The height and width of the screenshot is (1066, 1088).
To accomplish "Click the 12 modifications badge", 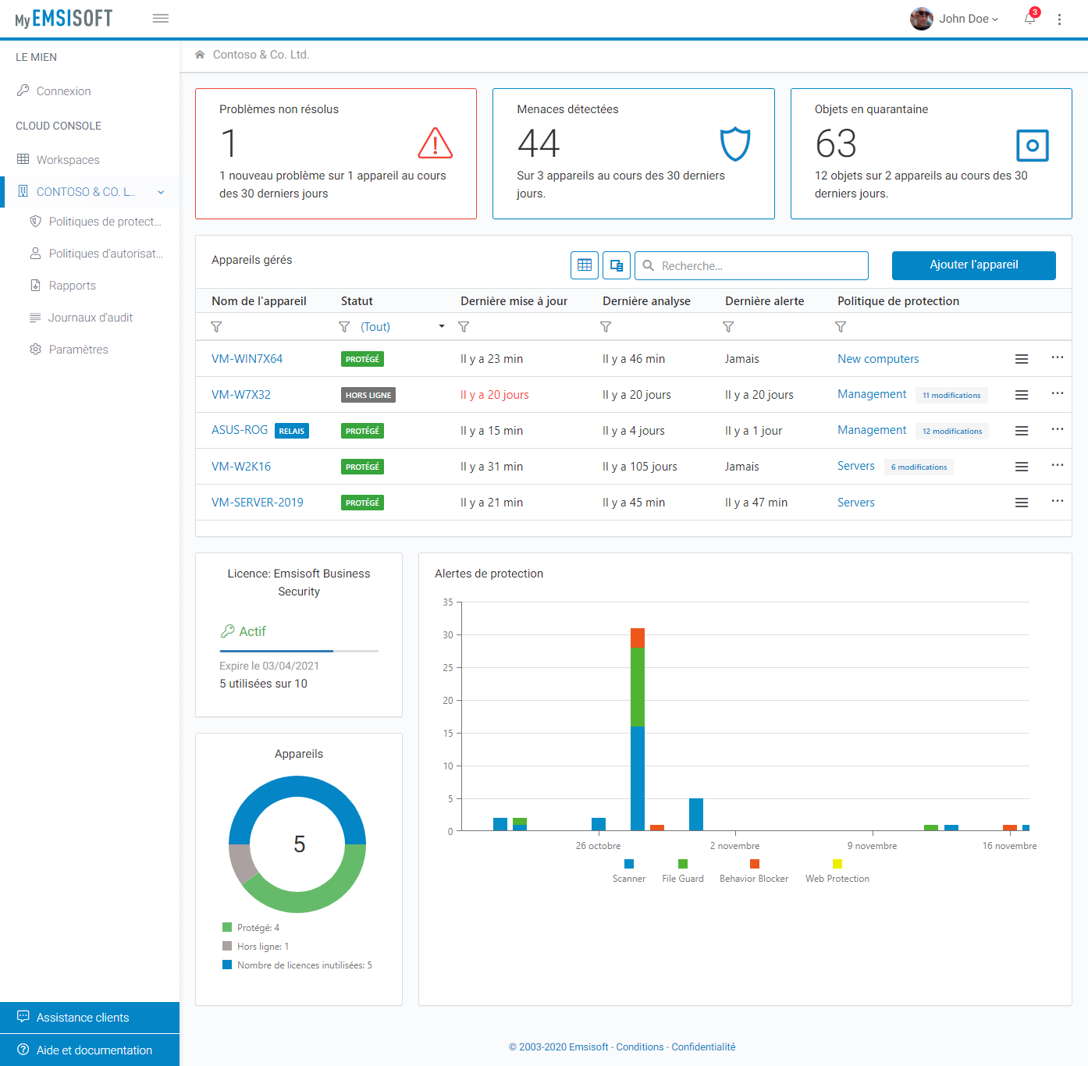I will point(952,432).
